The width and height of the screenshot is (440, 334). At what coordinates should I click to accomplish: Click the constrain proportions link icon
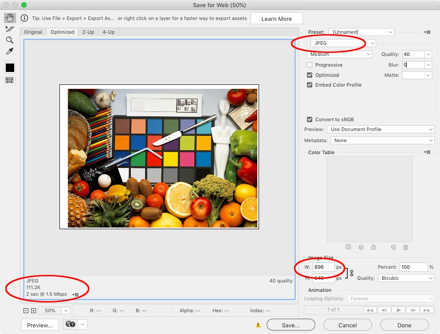(352, 273)
